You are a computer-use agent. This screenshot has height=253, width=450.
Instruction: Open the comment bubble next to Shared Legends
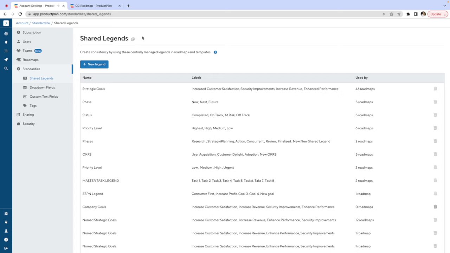pyautogui.click(x=133, y=39)
